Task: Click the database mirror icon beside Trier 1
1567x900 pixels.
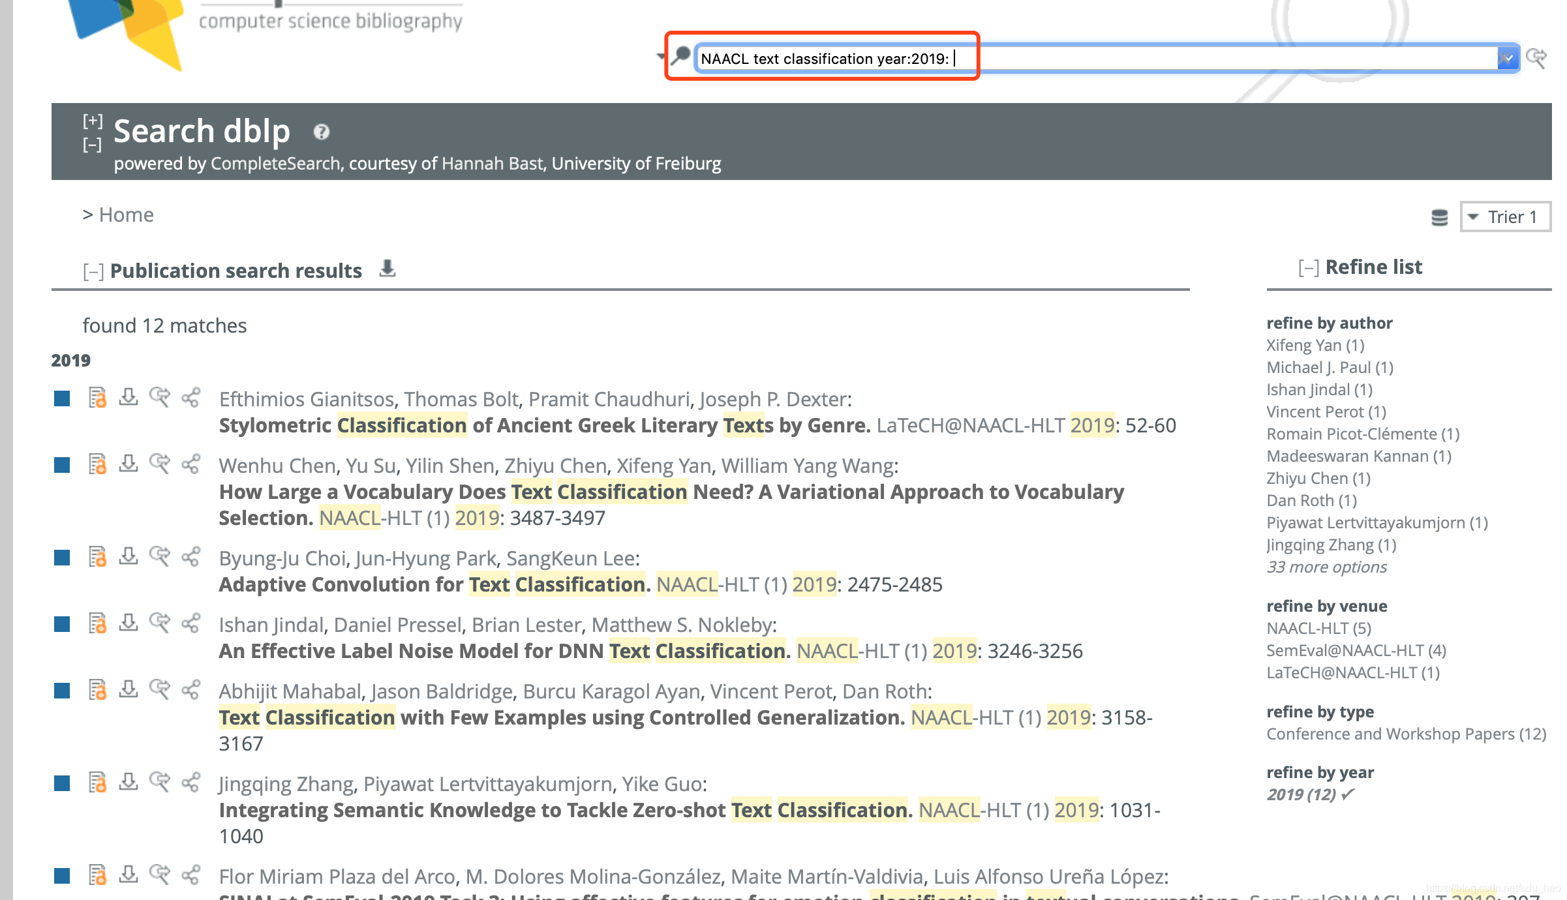Action: [x=1439, y=217]
